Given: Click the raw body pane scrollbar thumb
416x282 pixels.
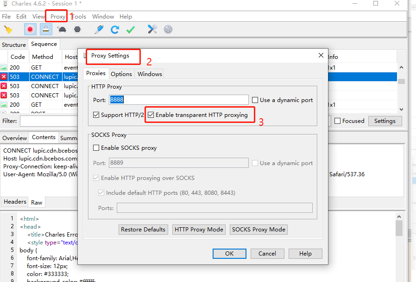Looking at the screenshot, I should click(399, 228).
